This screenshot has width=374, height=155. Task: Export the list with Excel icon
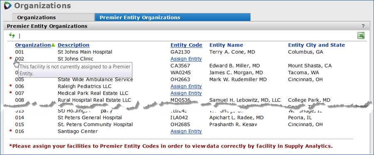(x=361, y=36)
